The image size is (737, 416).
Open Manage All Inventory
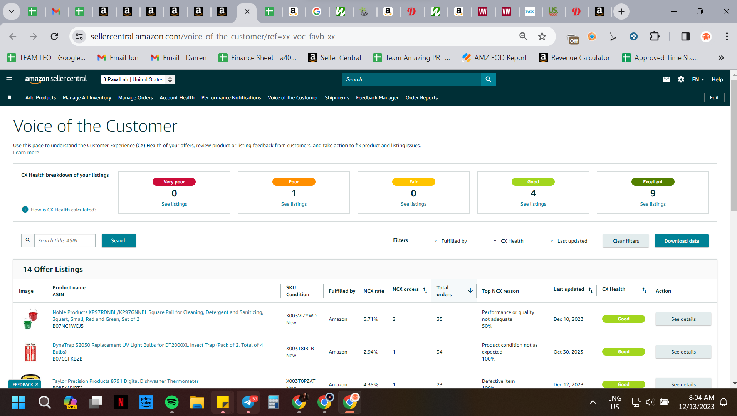coord(87,97)
